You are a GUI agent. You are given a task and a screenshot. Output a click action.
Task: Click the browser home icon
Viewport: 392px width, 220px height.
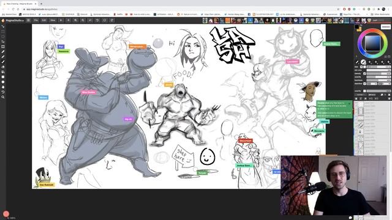[x=18, y=9]
